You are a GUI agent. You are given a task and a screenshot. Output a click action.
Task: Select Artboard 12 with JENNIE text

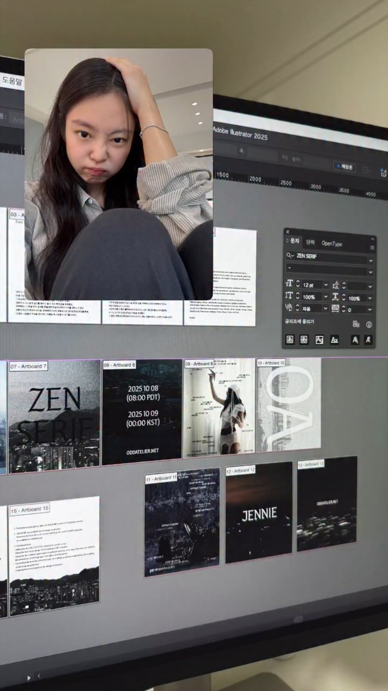click(x=259, y=513)
